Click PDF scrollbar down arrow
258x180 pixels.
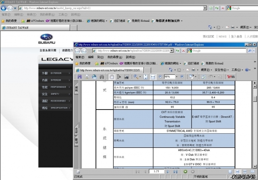click(255, 167)
